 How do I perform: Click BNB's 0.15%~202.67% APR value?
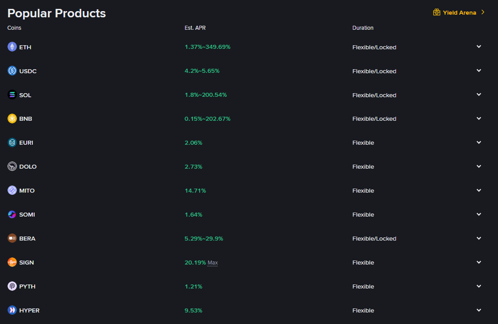click(207, 119)
